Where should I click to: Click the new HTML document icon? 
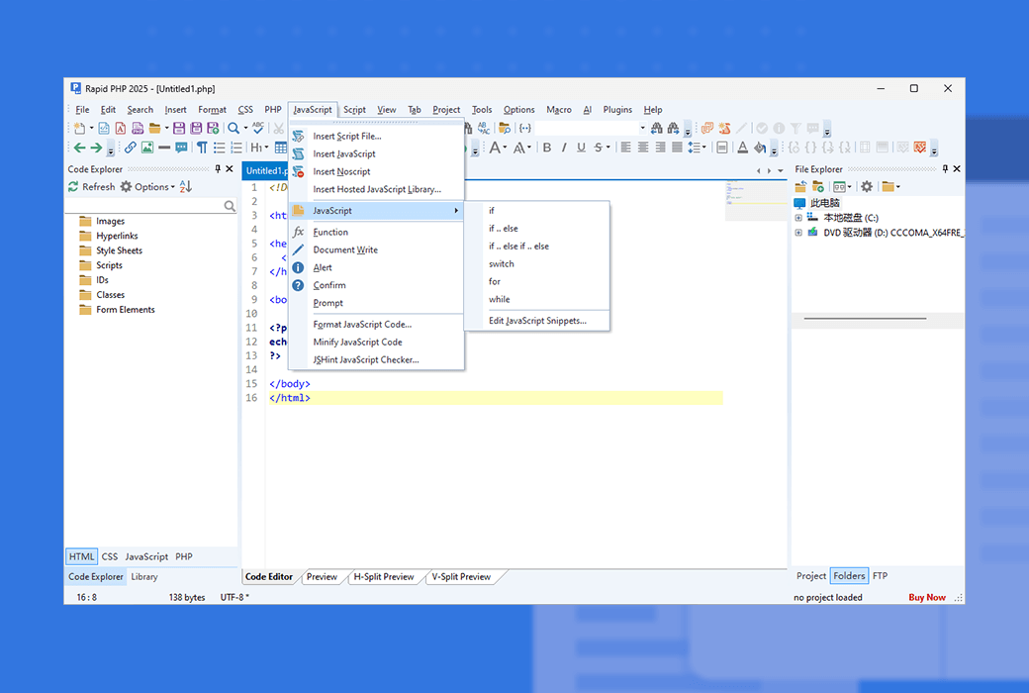tap(104, 128)
